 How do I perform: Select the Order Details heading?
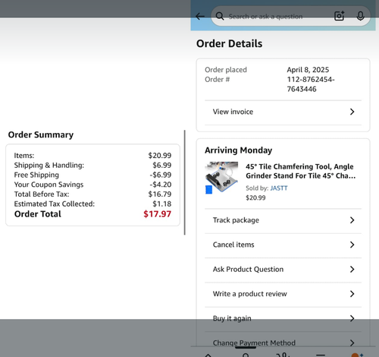229,43
